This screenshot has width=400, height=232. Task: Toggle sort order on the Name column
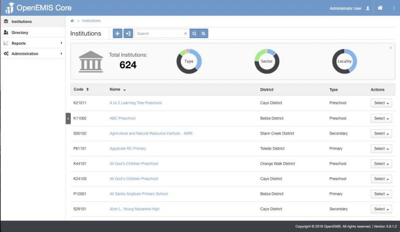(x=117, y=90)
